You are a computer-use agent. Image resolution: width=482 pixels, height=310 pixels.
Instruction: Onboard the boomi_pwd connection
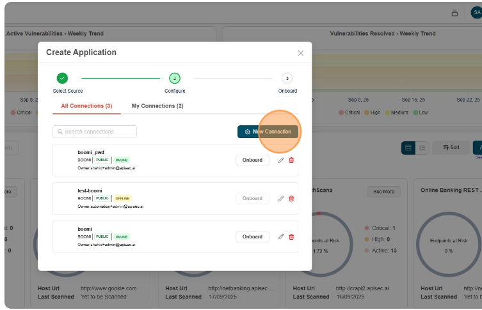(252, 160)
